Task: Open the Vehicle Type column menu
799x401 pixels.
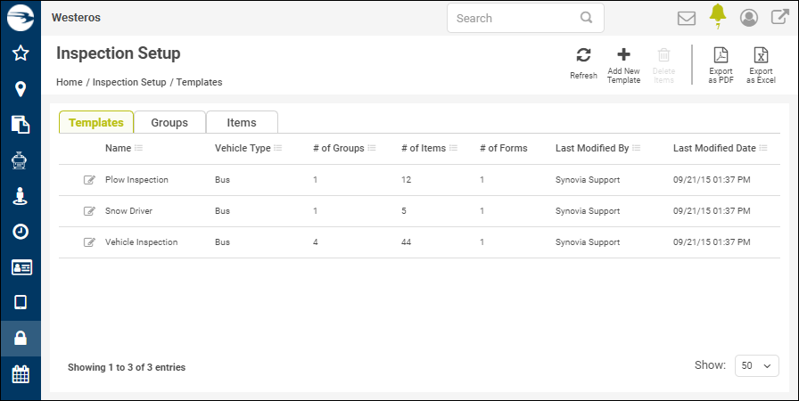Action: coord(278,148)
